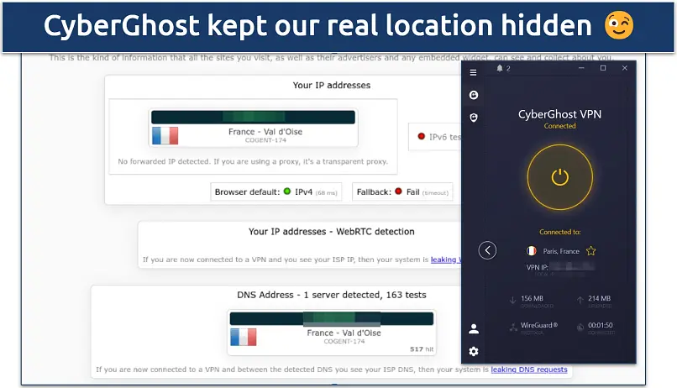The width and height of the screenshot is (677, 388).
Task: Expand server list with left arrow
Action: click(x=487, y=250)
